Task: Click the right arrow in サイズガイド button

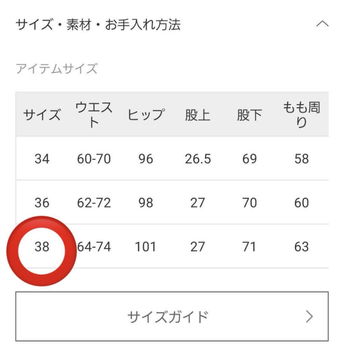Action: pyautogui.click(x=309, y=316)
